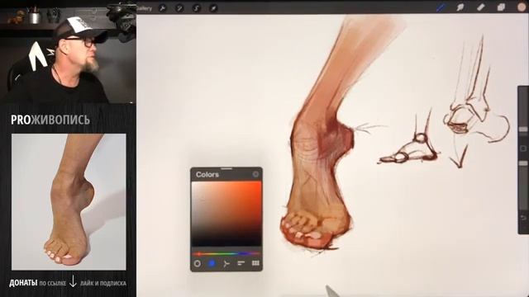Screen dimensions: 529x297
Task: Click the foot reference photo
Action: click(x=69, y=201)
